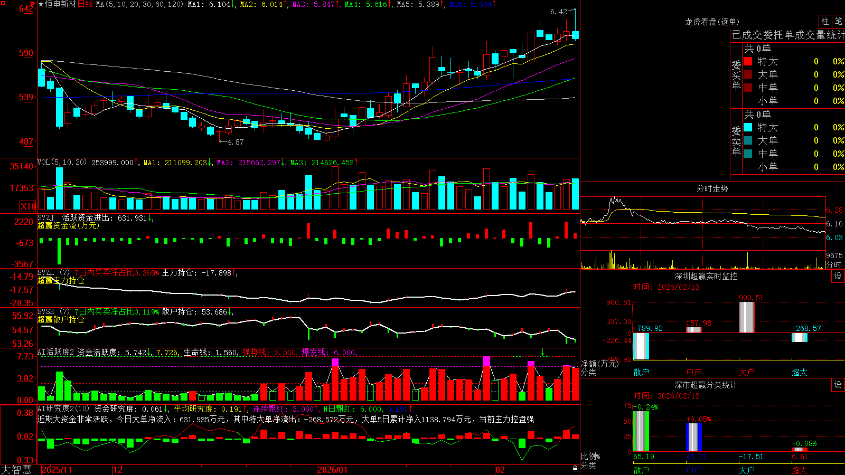This screenshot has height=475, width=845.
Task: Click the 深圳超赢实时监控 panel title
Action: click(706, 276)
